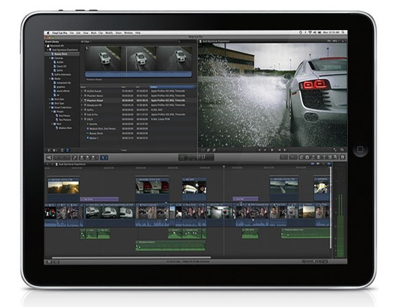Click the browser search magnifier icon
Screen dimensions: 397x307
[x=179, y=42]
